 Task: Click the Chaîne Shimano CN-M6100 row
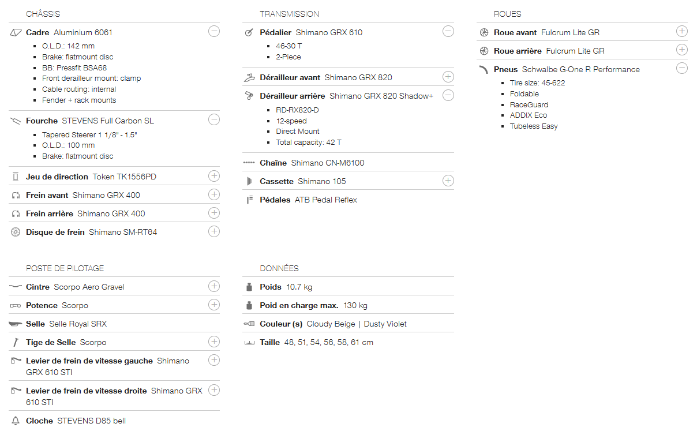pyautogui.click(x=327, y=163)
